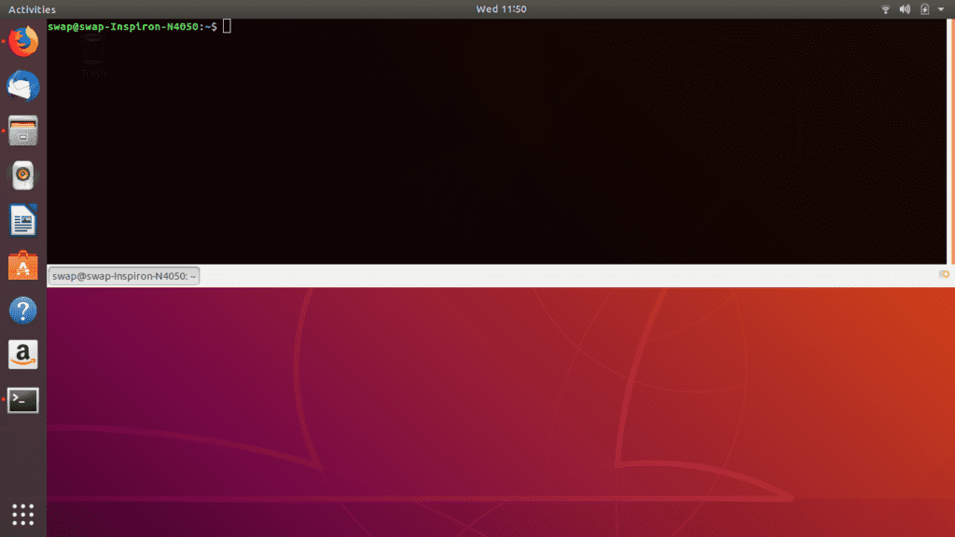
Task: Open Guake preferences via the tab bar icon
Action: point(943,275)
